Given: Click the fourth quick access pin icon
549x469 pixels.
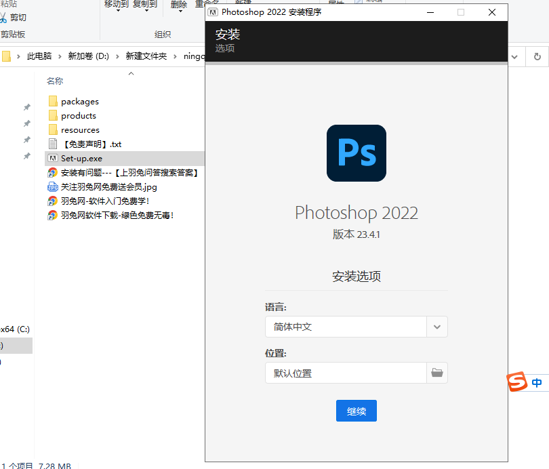Looking at the screenshot, I should coord(27,156).
